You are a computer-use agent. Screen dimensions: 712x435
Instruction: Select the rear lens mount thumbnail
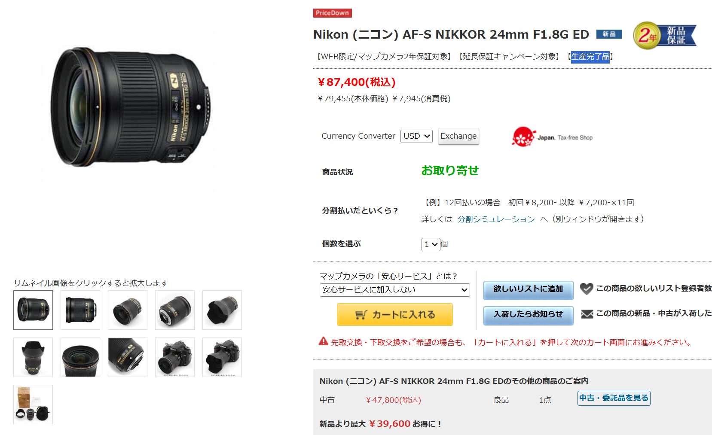click(175, 310)
